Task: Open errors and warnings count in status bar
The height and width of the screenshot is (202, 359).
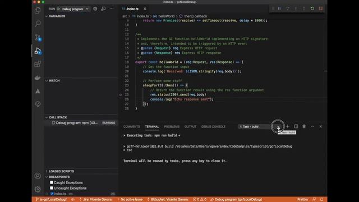Action: 200,199
